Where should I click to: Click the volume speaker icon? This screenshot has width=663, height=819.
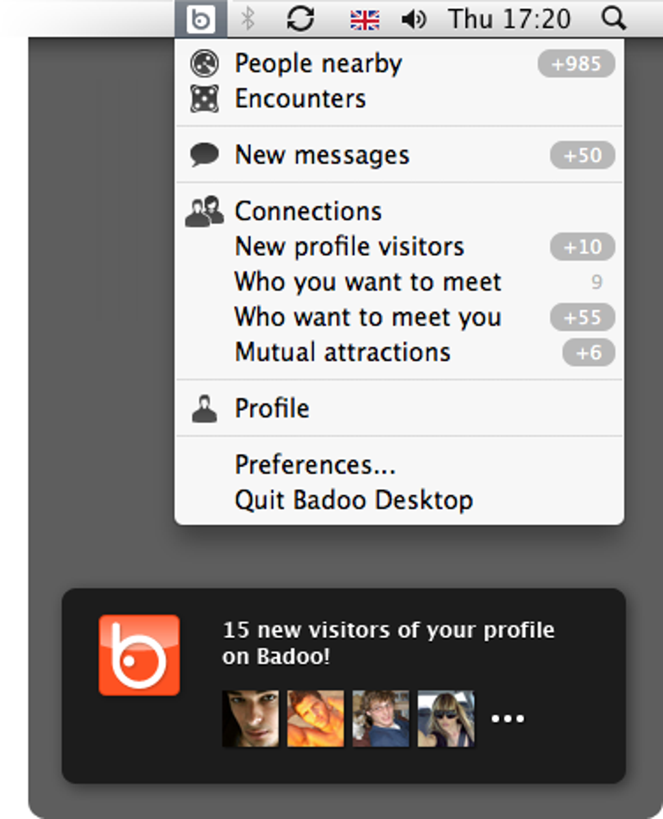[413, 19]
